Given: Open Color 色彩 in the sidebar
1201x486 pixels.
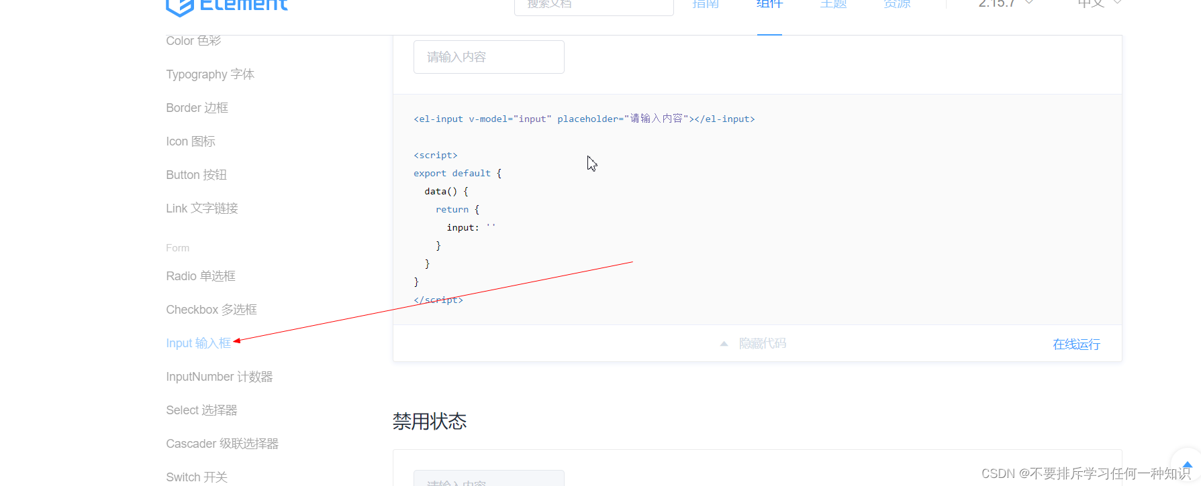Looking at the screenshot, I should click(x=193, y=41).
